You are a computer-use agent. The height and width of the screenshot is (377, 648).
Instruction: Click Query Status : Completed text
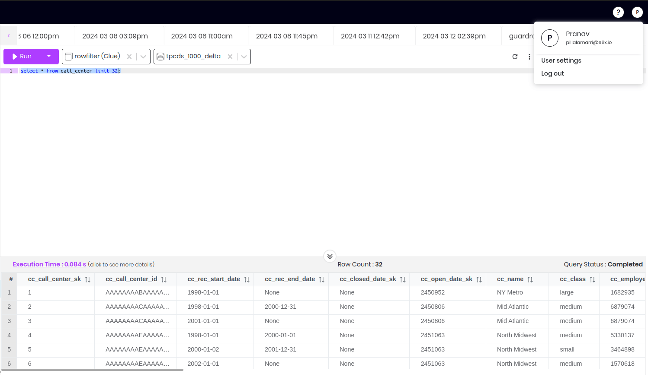tap(603, 264)
